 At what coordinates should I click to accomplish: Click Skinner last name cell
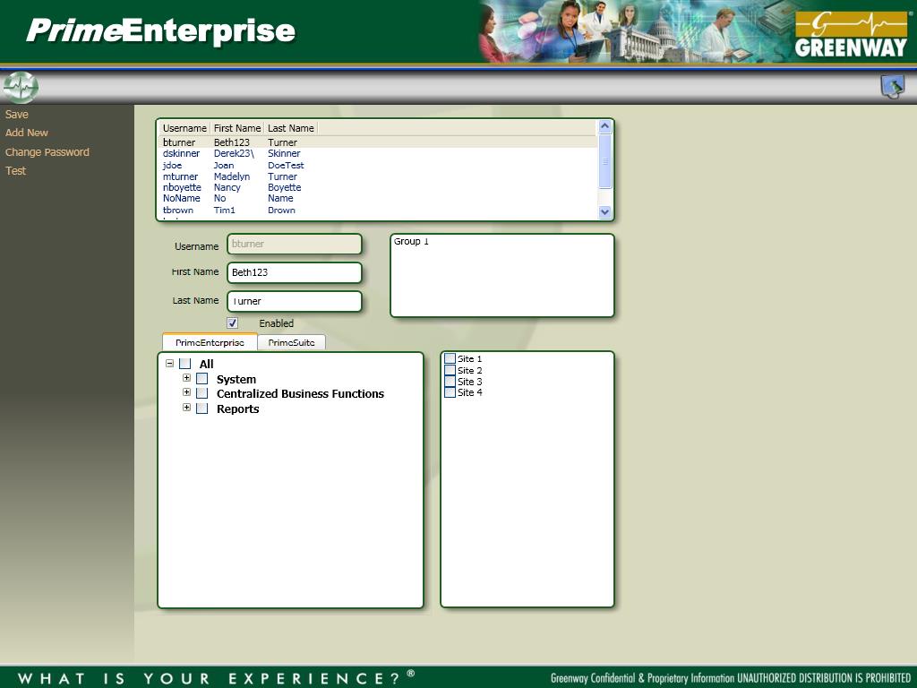(284, 153)
